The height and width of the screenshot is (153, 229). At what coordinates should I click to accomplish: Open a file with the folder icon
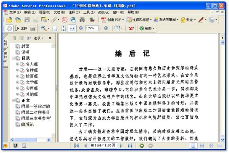[9, 20]
